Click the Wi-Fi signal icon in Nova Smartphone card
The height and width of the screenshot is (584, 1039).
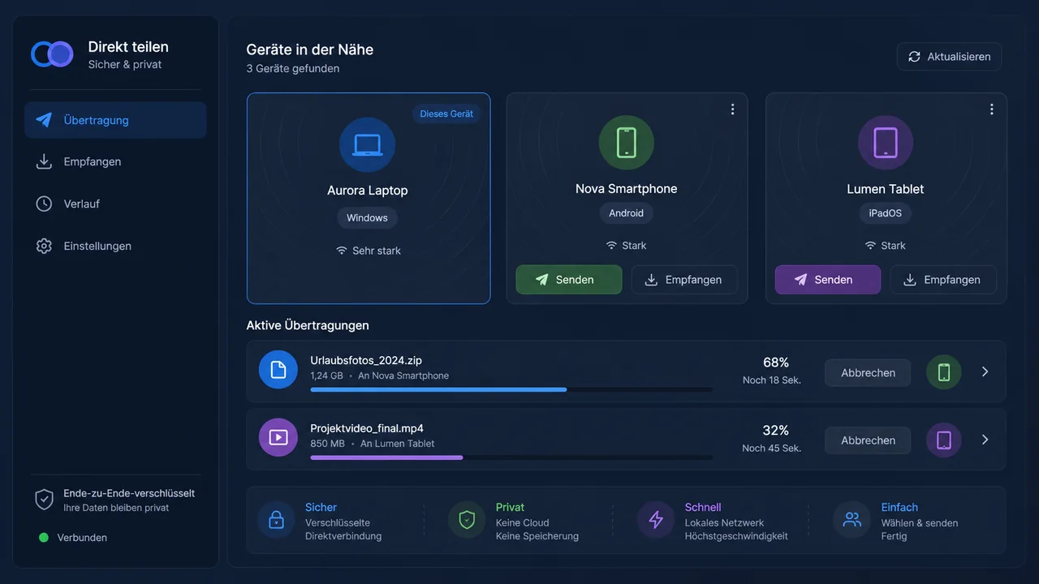pyautogui.click(x=611, y=245)
